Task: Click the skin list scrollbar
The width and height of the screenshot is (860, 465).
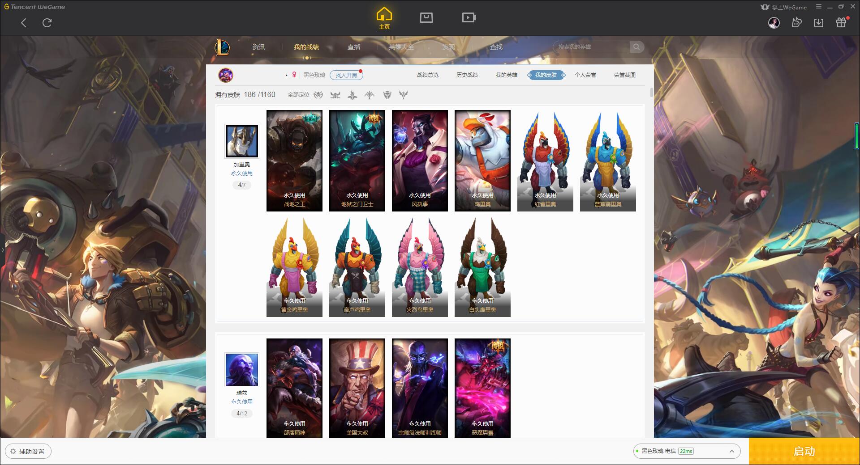Action: point(651,93)
